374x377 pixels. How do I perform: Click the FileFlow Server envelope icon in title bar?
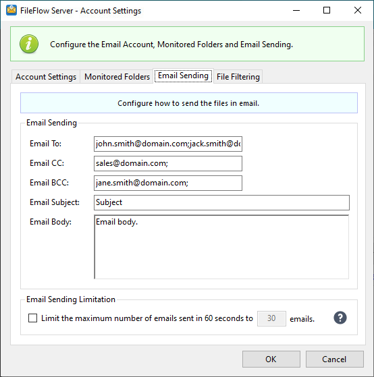(11, 10)
